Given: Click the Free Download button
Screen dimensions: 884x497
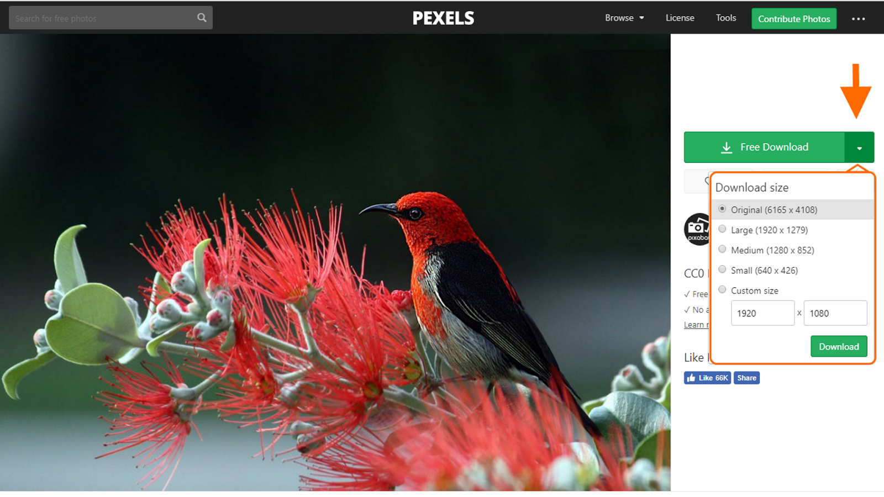Looking at the screenshot, I should point(764,147).
